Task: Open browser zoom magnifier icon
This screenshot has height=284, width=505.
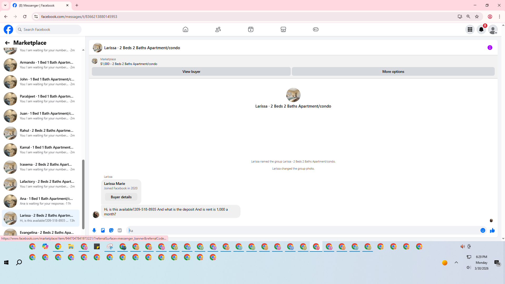Action: tap(468, 17)
